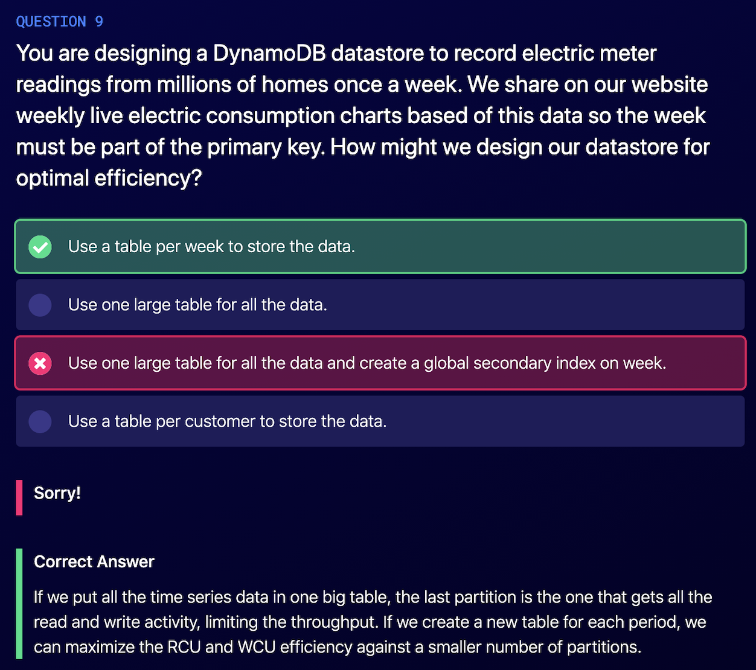Choose 'Use a table per week to store the data.'
This screenshot has width=756, height=670.
click(211, 247)
